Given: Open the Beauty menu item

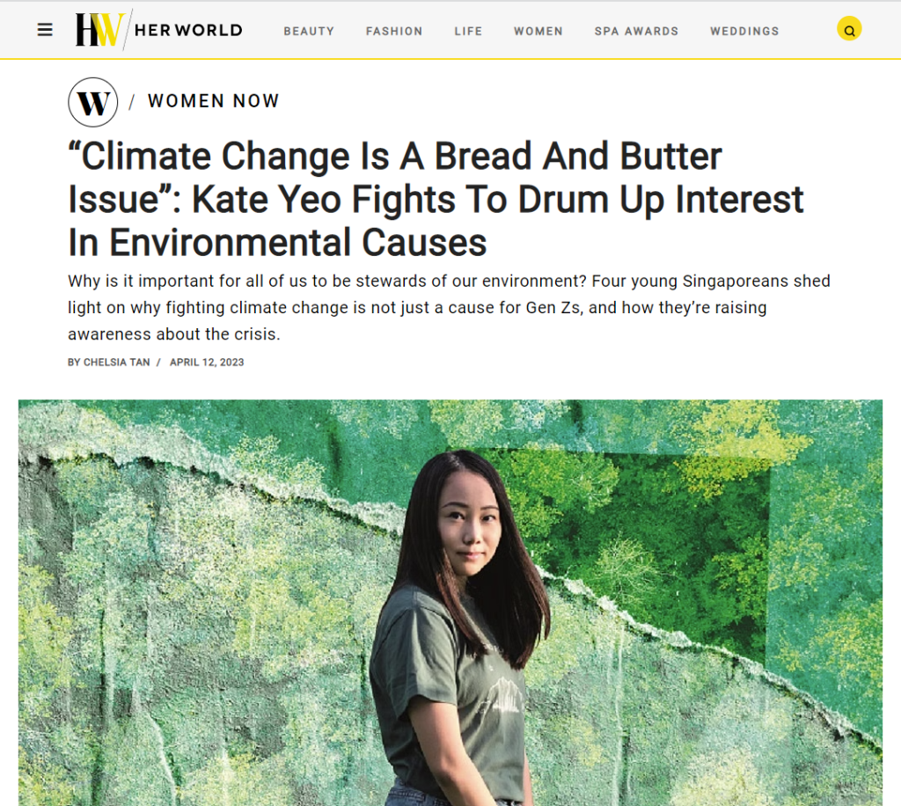Looking at the screenshot, I should pos(309,31).
